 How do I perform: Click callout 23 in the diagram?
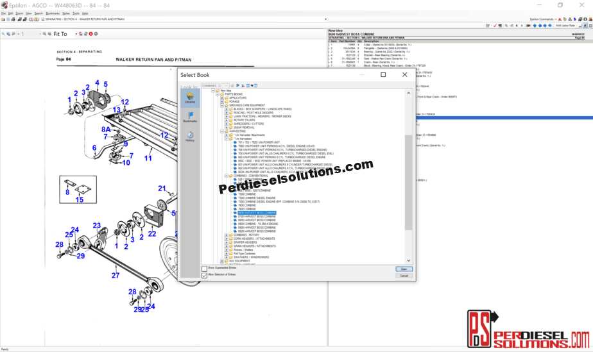pyautogui.click(x=97, y=226)
